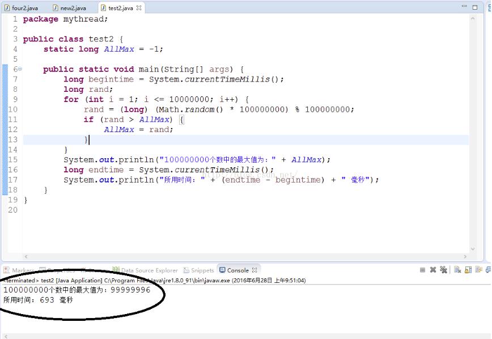Click Remove Launch icon in console toolbar
Viewport: 492px width, 339px height.
click(x=433, y=270)
